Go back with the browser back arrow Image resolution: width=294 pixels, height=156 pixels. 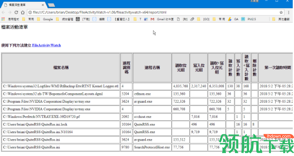point(4,13)
